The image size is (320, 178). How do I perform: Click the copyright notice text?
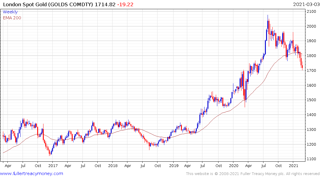pyautogui.click(x=253, y=174)
